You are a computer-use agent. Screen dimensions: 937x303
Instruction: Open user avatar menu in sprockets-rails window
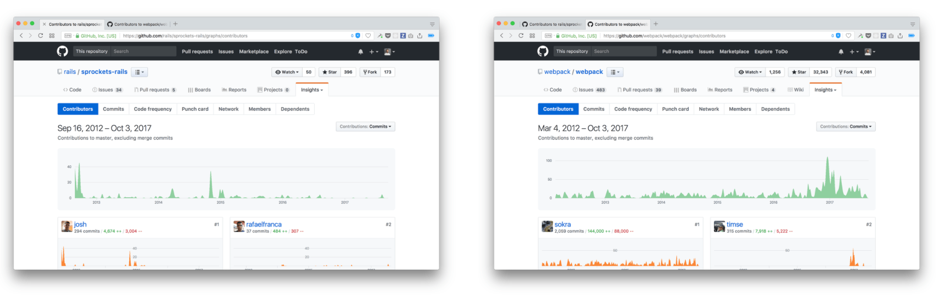[x=389, y=51]
